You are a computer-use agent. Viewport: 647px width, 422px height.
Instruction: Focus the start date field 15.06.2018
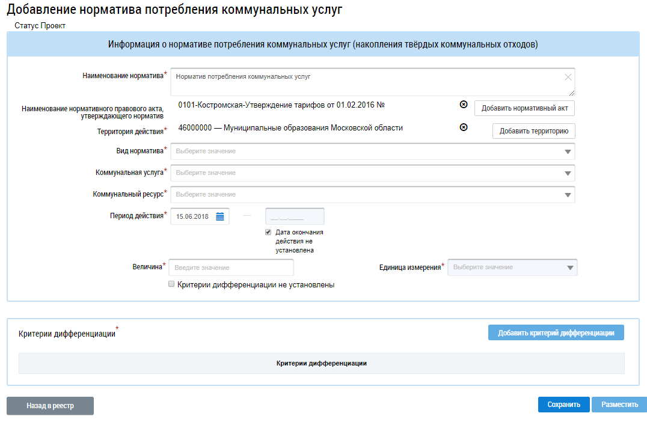click(192, 216)
